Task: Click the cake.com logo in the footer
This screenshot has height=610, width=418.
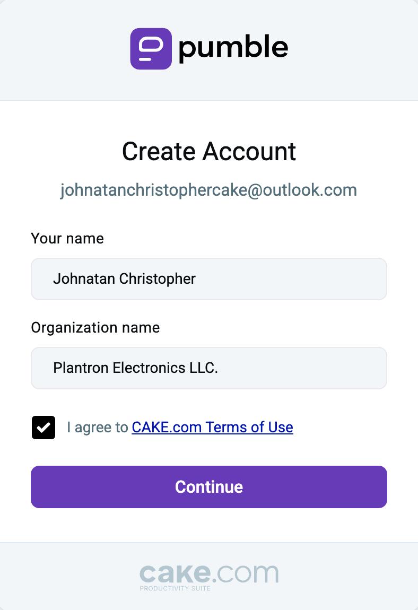Action: tap(209, 577)
